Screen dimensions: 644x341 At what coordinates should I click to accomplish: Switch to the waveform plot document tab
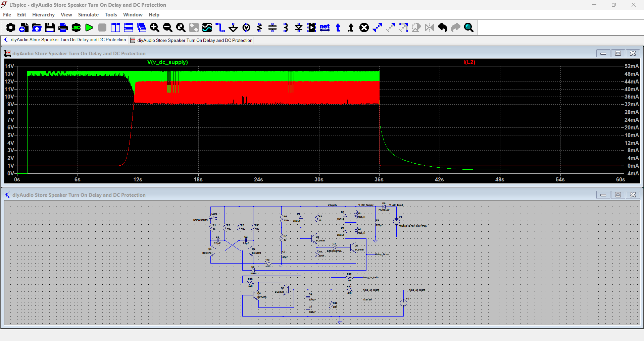click(x=191, y=40)
